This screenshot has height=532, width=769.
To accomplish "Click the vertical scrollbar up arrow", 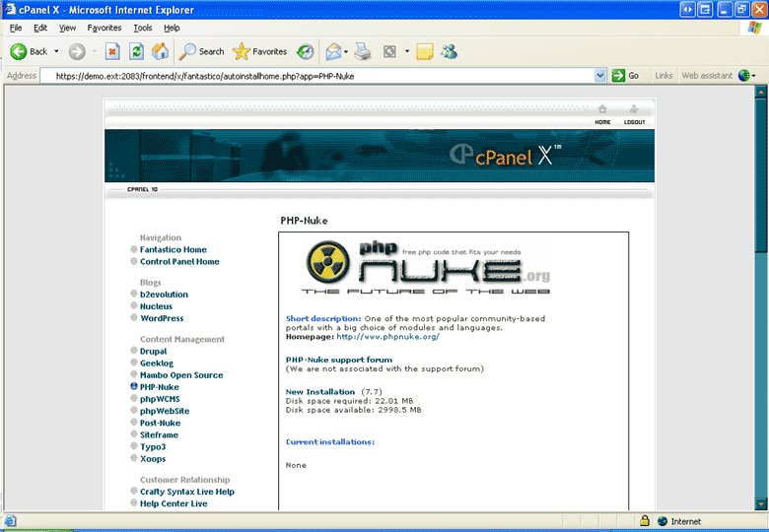I will [x=761, y=91].
